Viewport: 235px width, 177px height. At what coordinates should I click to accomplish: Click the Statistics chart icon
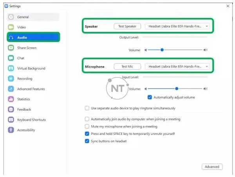tap(11, 99)
